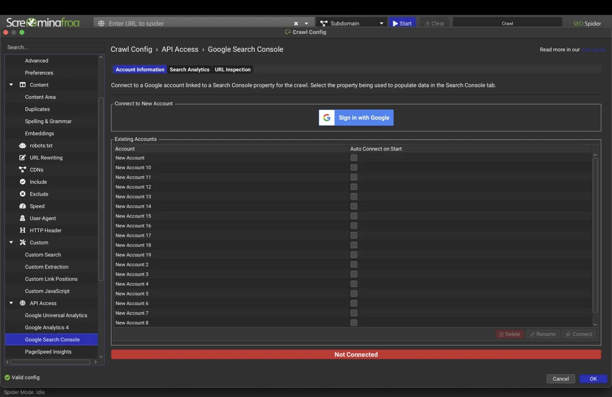
Task: Clear the URL bar with X icon
Action: tap(296, 24)
